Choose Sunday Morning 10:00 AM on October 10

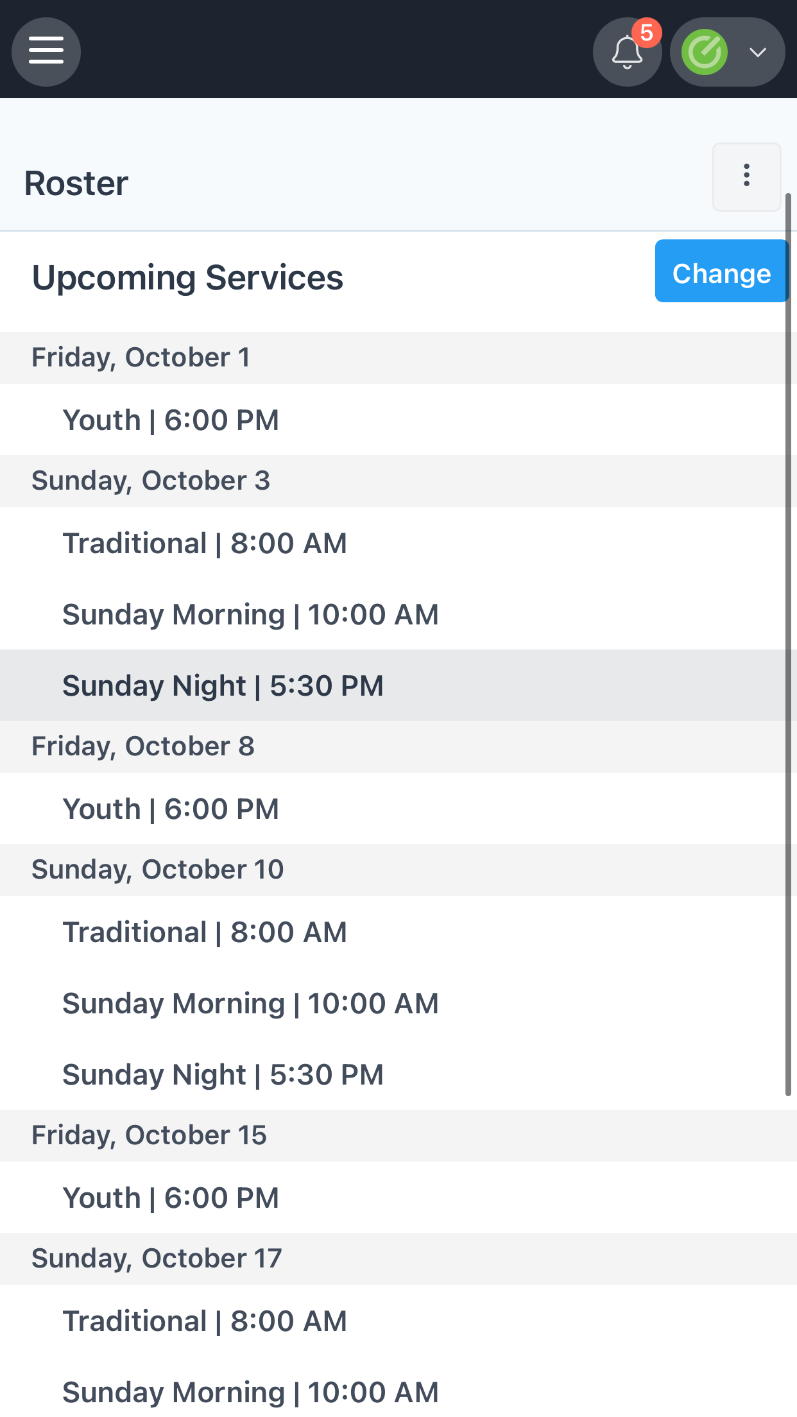click(398, 1003)
